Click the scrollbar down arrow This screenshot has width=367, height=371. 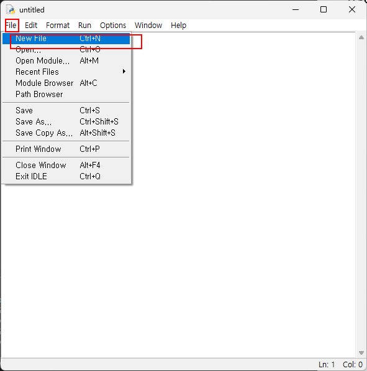[361, 353]
